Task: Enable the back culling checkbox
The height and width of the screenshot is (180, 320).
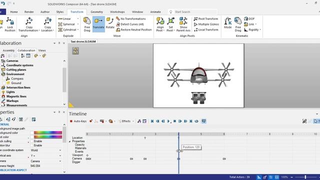Action: [x=32, y=141]
